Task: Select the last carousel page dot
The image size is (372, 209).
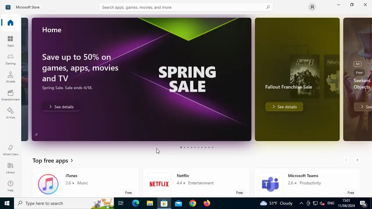Action: pyautogui.click(x=212, y=147)
